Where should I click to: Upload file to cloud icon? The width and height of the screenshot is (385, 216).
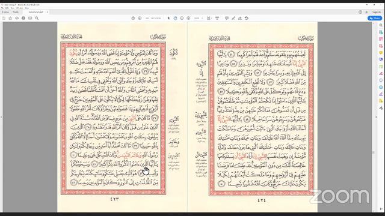pos(17,18)
